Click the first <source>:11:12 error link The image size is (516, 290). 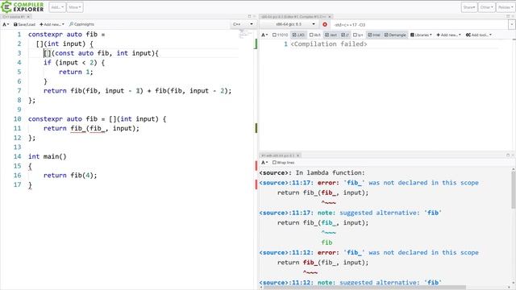click(x=286, y=252)
